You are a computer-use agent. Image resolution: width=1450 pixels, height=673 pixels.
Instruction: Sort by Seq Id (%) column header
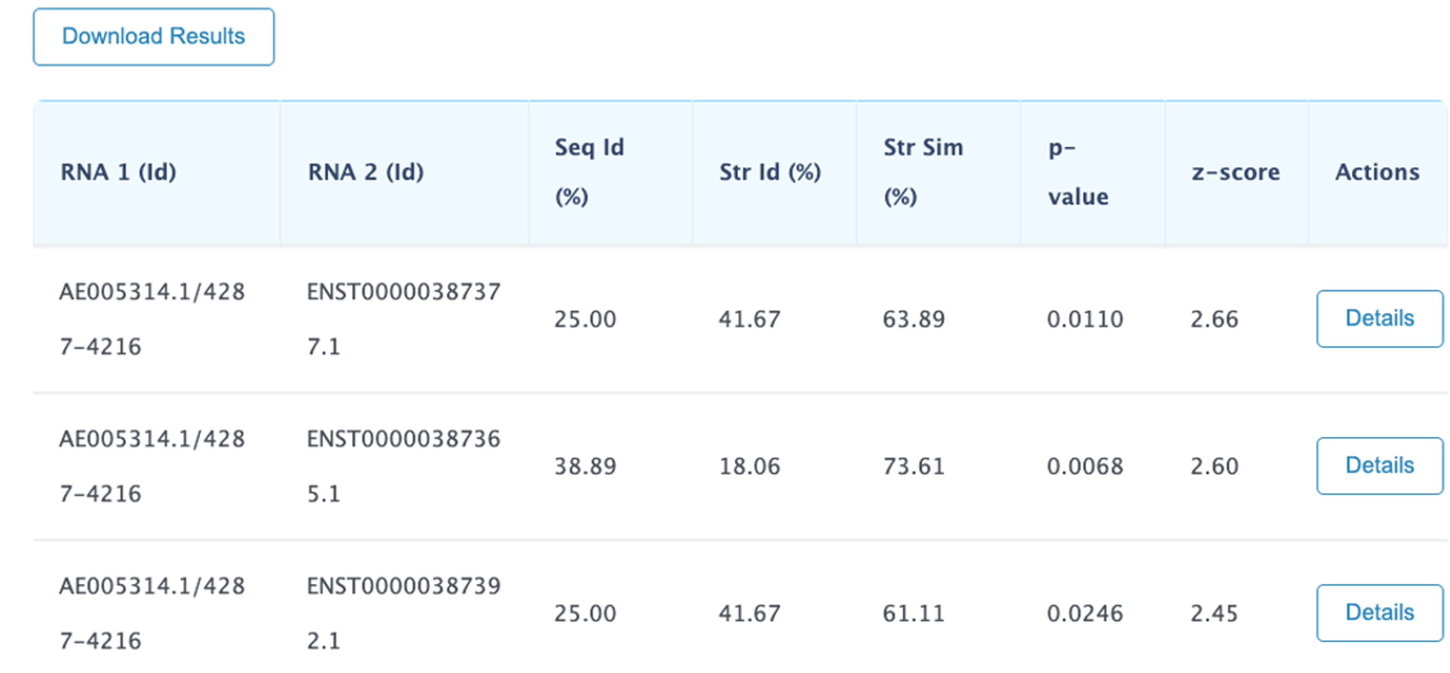[590, 172]
